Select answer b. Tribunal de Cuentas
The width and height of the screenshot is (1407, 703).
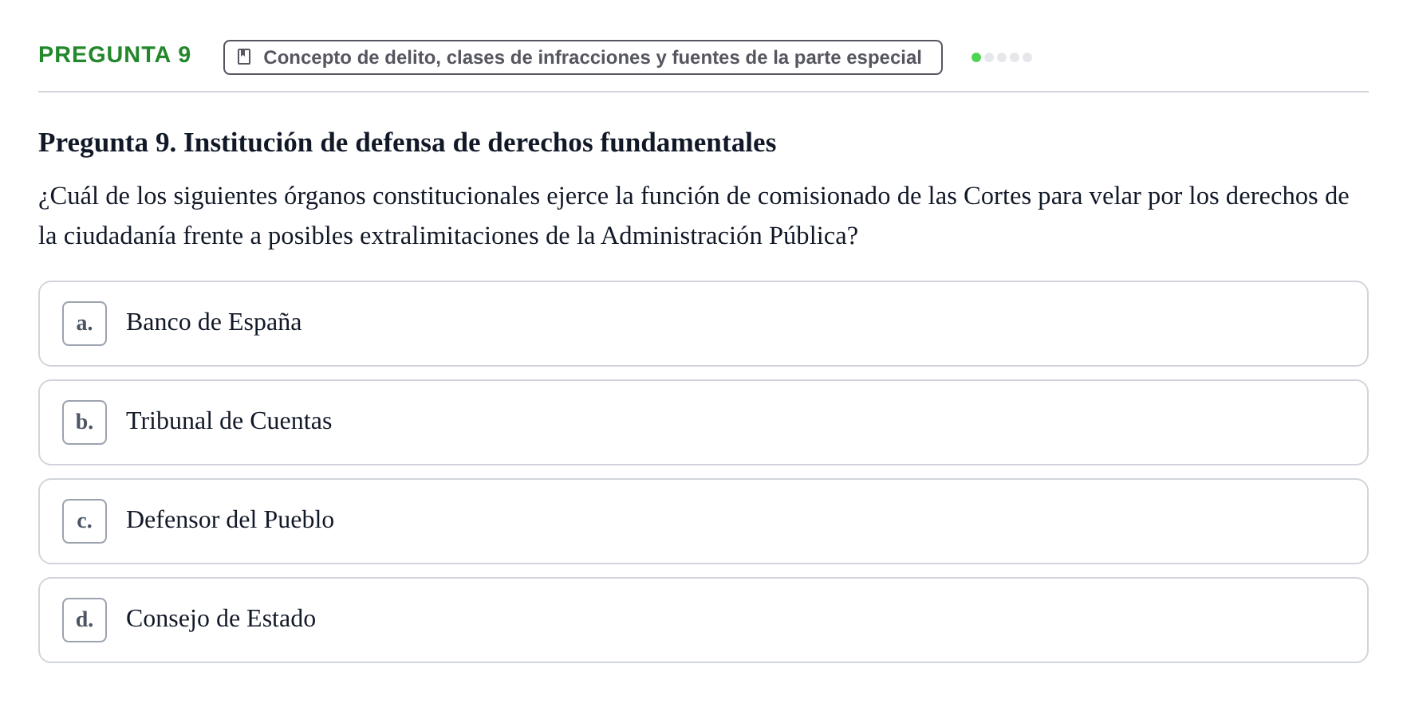coord(703,422)
